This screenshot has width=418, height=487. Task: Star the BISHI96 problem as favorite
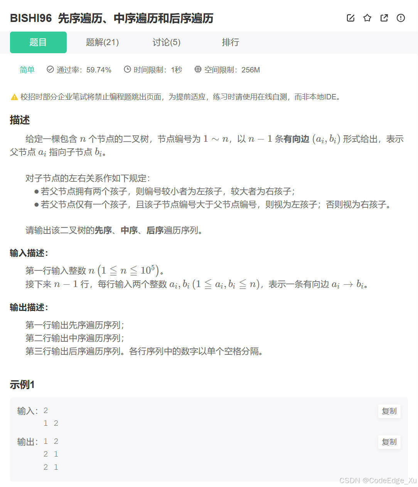pos(367,18)
